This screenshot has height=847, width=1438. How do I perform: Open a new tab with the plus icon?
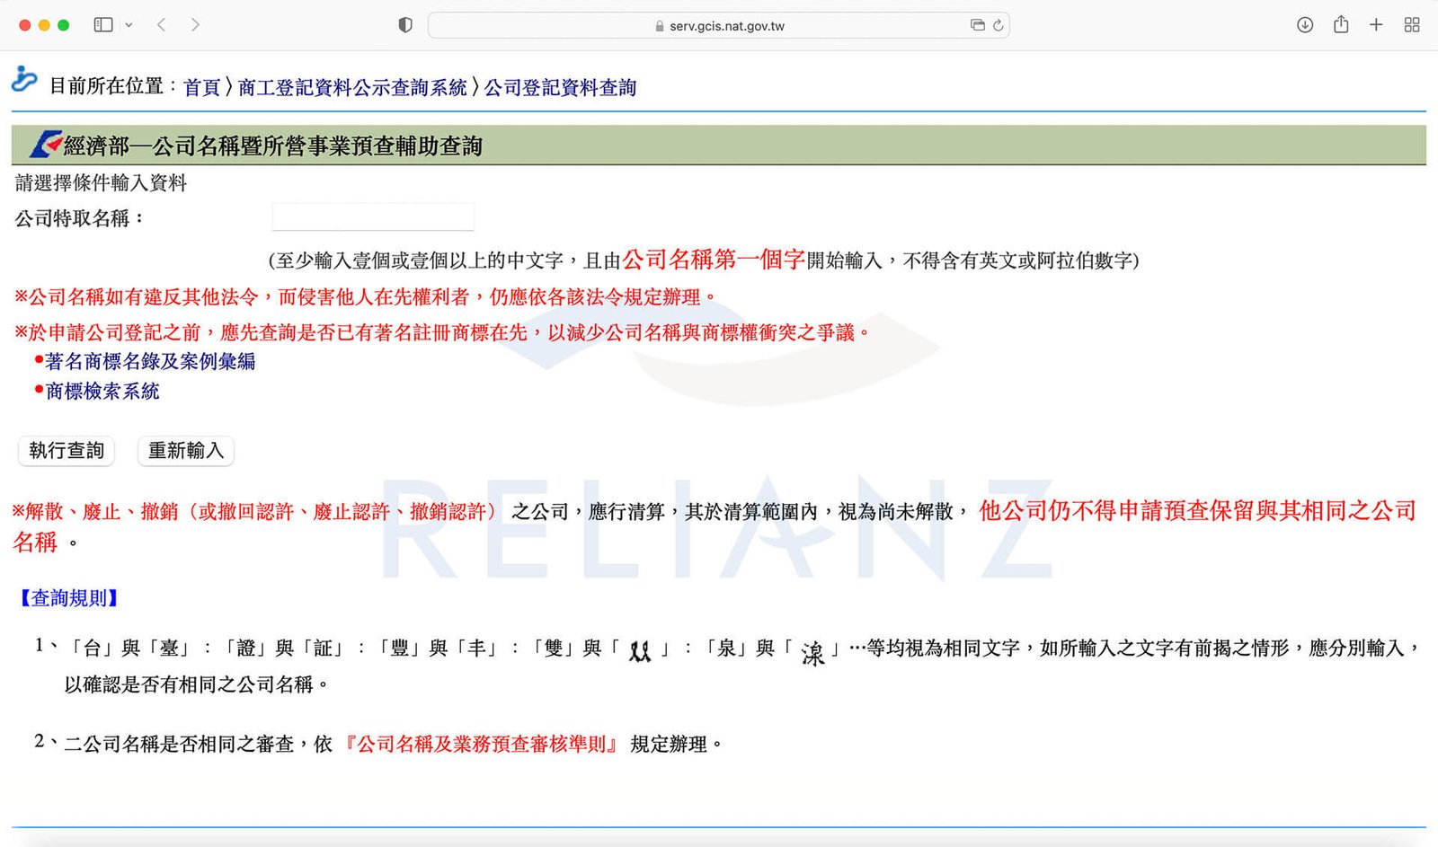(1376, 24)
